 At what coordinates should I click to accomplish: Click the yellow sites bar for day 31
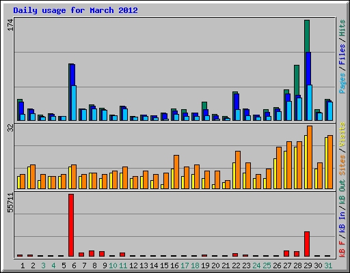click(326, 163)
